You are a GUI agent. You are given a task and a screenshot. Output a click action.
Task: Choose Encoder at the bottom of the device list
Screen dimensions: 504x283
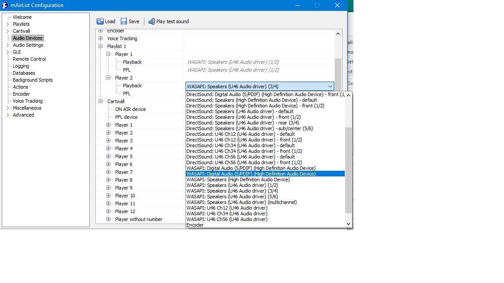pyautogui.click(x=266, y=225)
